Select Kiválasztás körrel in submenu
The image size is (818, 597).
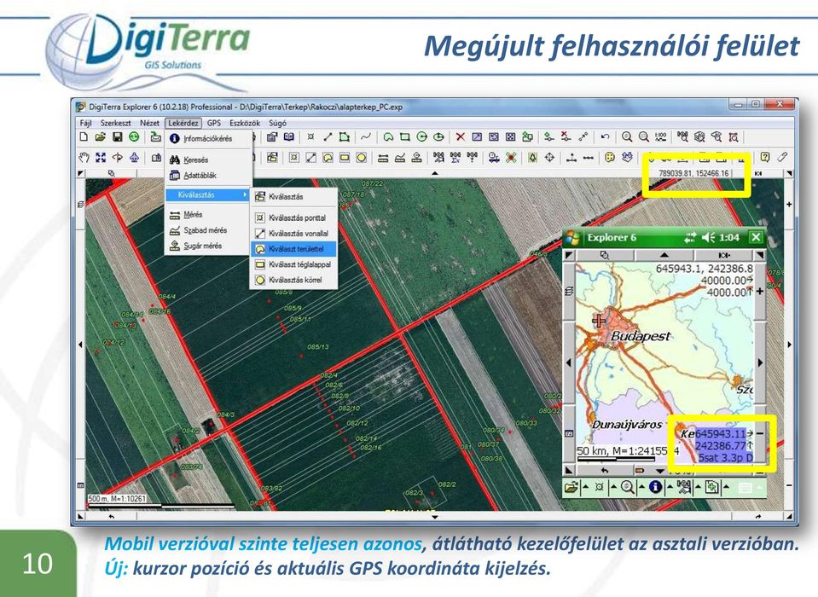(x=293, y=280)
